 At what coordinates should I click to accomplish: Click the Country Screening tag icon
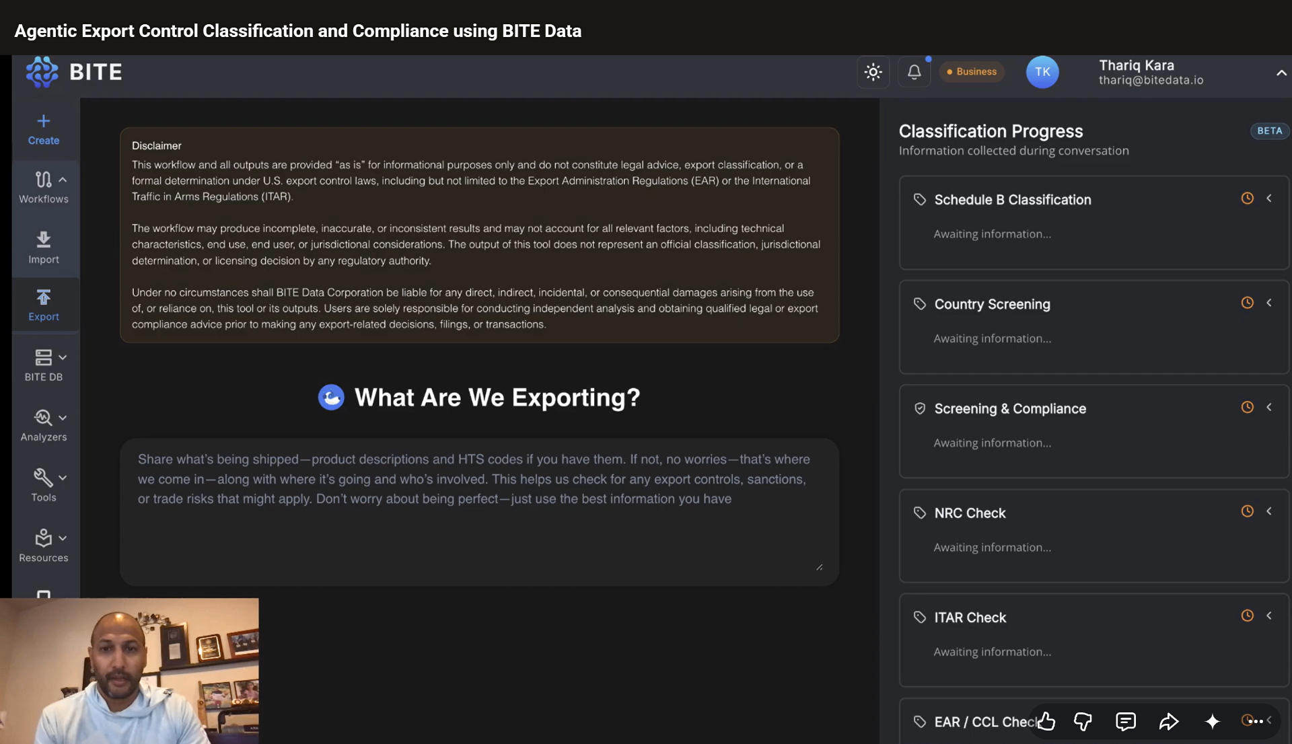pos(920,304)
